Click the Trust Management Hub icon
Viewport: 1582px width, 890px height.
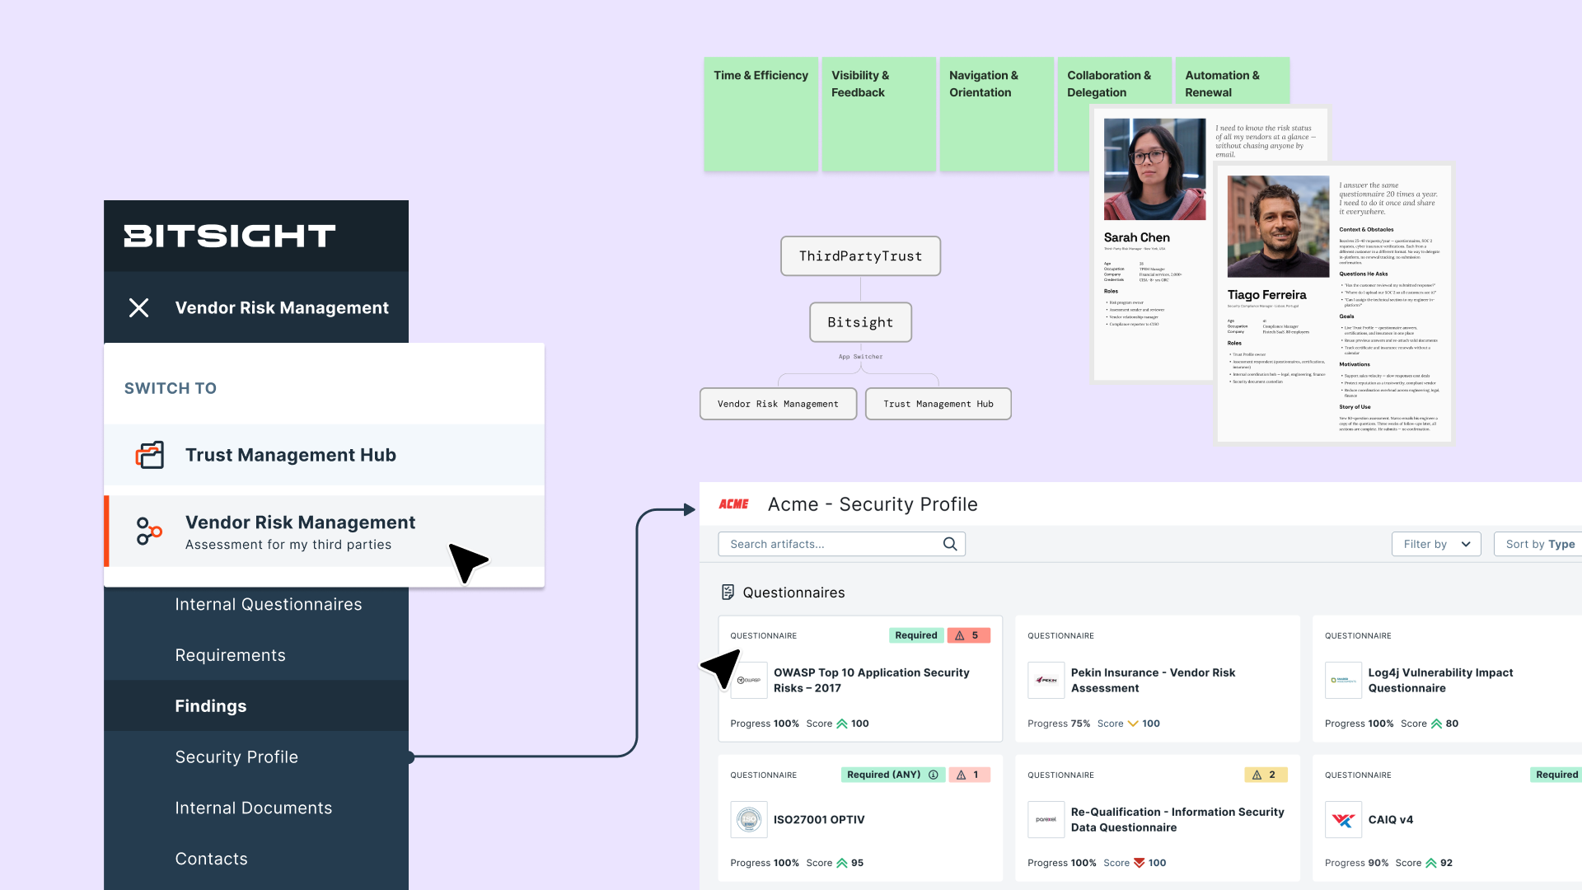pyautogui.click(x=150, y=455)
